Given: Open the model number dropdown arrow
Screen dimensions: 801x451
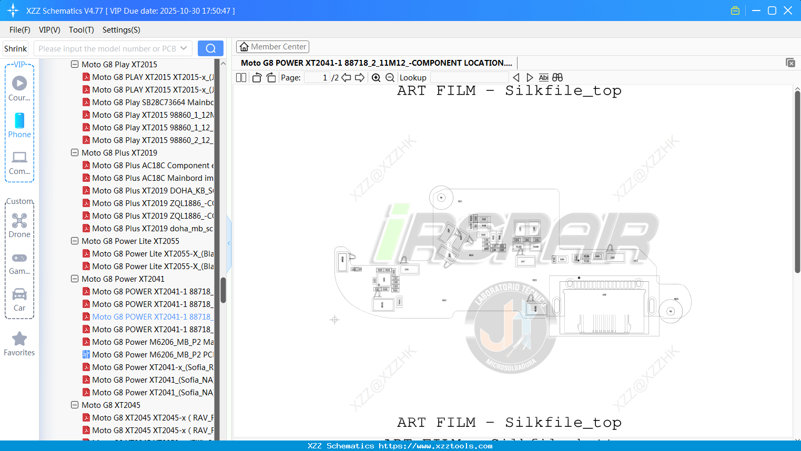Looking at the screenshot, I should click(x=184, y=48).
